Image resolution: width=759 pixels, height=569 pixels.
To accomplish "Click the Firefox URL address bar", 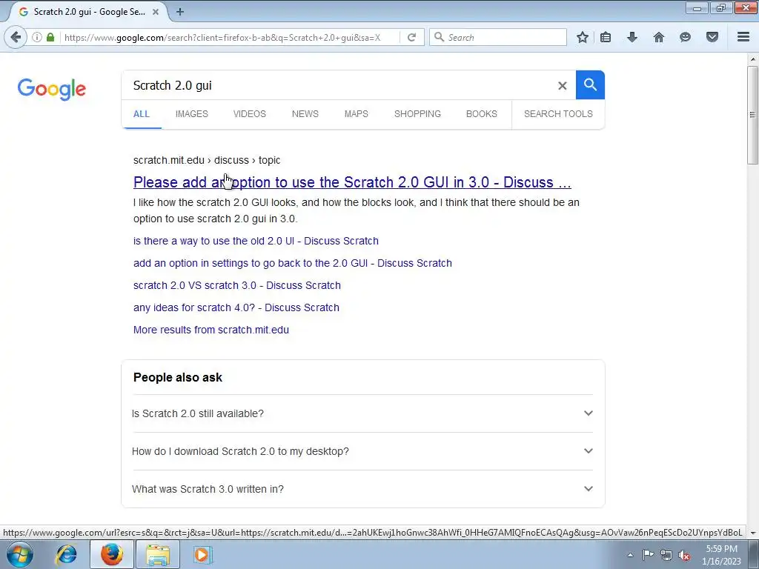I will pyautogui.click(x=231, y=37).
